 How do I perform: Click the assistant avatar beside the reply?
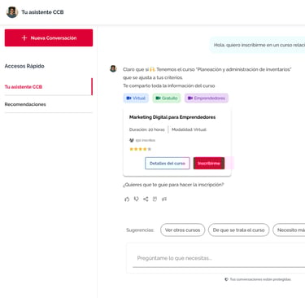point(113,68)
